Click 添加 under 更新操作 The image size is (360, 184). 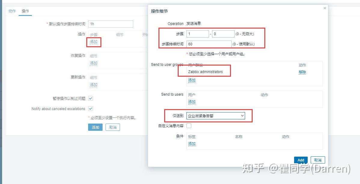click(x=93, y=85)
